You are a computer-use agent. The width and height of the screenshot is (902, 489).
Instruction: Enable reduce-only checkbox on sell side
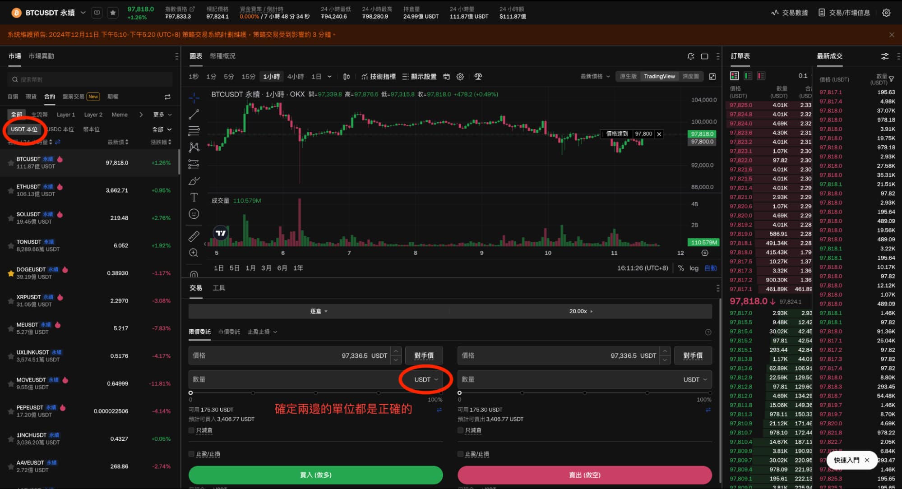[x=460, y=430]
